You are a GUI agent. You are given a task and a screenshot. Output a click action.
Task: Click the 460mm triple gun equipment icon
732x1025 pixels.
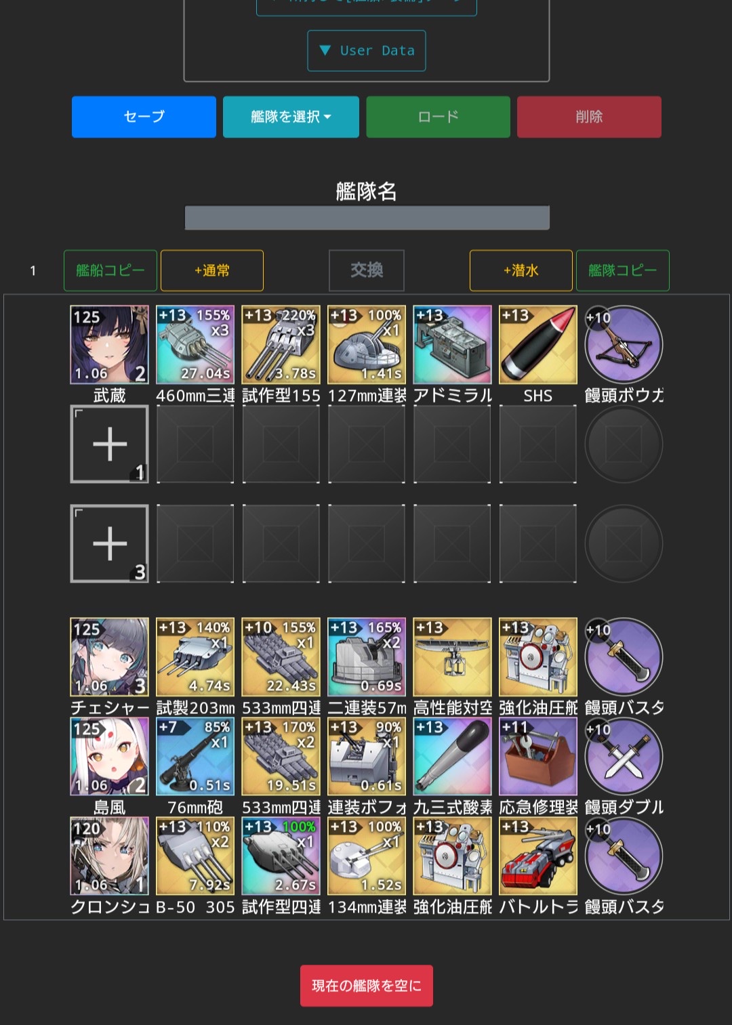[195, 345]
